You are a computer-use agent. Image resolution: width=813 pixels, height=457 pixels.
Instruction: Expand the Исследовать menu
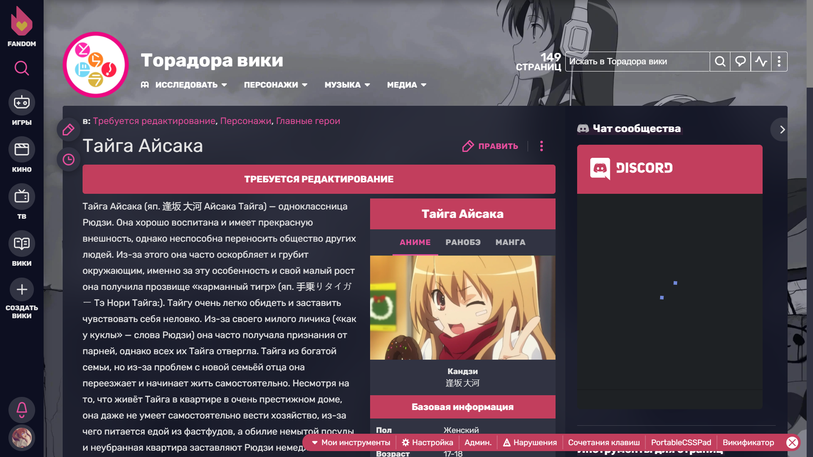(186, 85)
